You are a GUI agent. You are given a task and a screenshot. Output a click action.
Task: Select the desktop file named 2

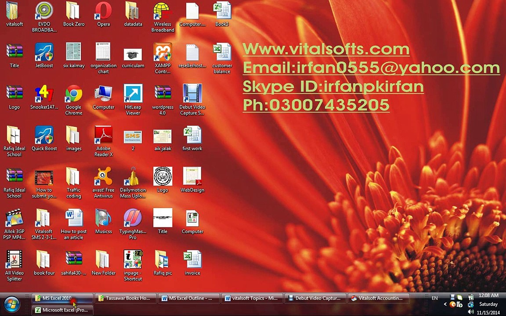tap(133, 140)
